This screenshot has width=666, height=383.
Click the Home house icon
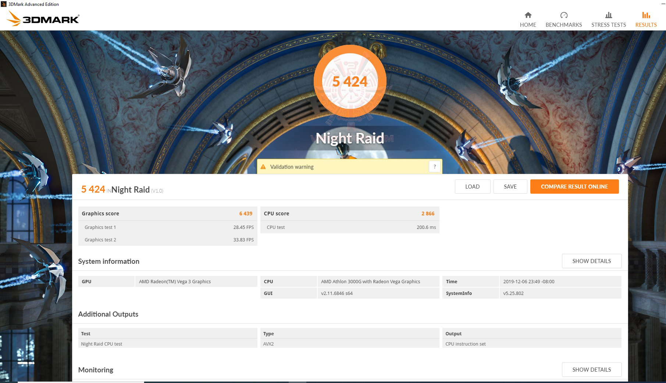click(x=528, y=15)
